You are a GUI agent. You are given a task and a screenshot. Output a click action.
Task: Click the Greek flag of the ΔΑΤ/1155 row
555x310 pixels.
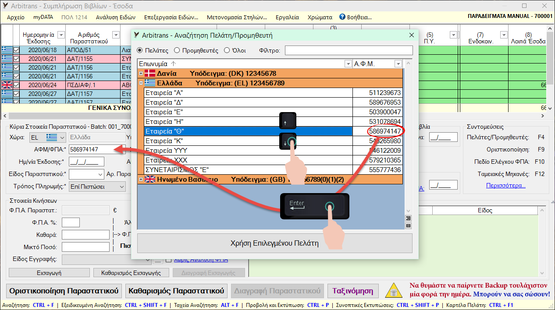pos(7,59)
